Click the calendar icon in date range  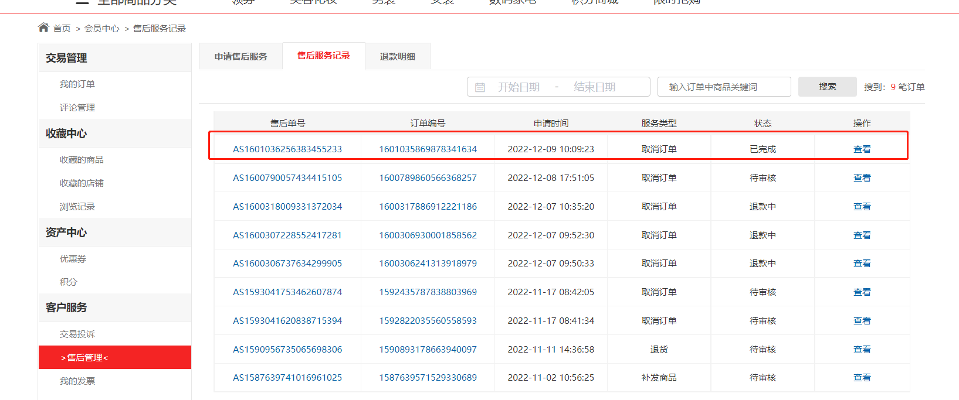480,87
